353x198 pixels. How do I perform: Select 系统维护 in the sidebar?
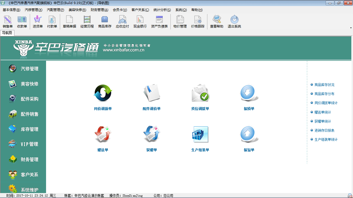coord(23,189)
